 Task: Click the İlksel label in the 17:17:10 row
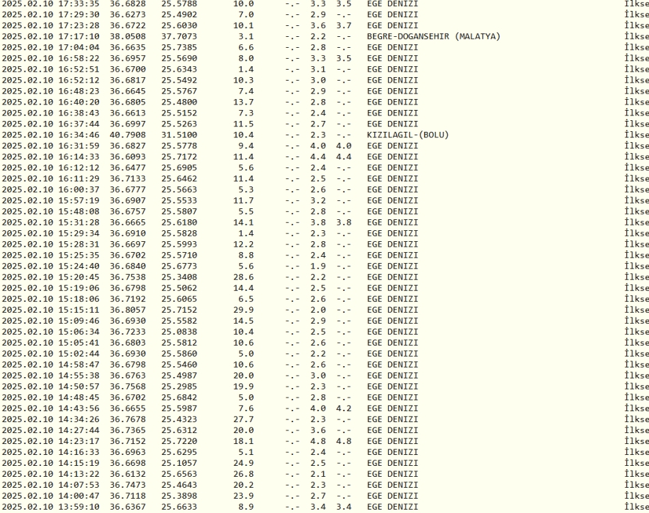pos(637,36)
